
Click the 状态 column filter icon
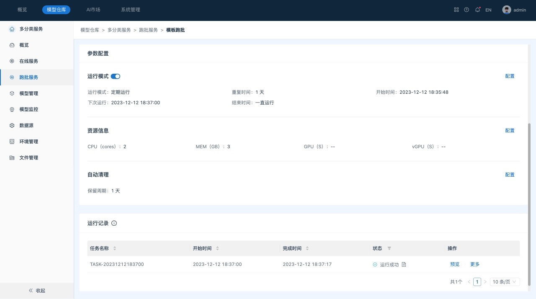389,248
